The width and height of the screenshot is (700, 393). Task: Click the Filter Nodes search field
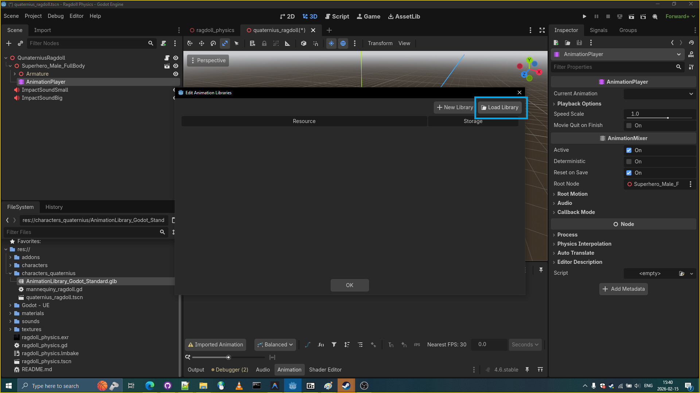(x=87, y=43)
